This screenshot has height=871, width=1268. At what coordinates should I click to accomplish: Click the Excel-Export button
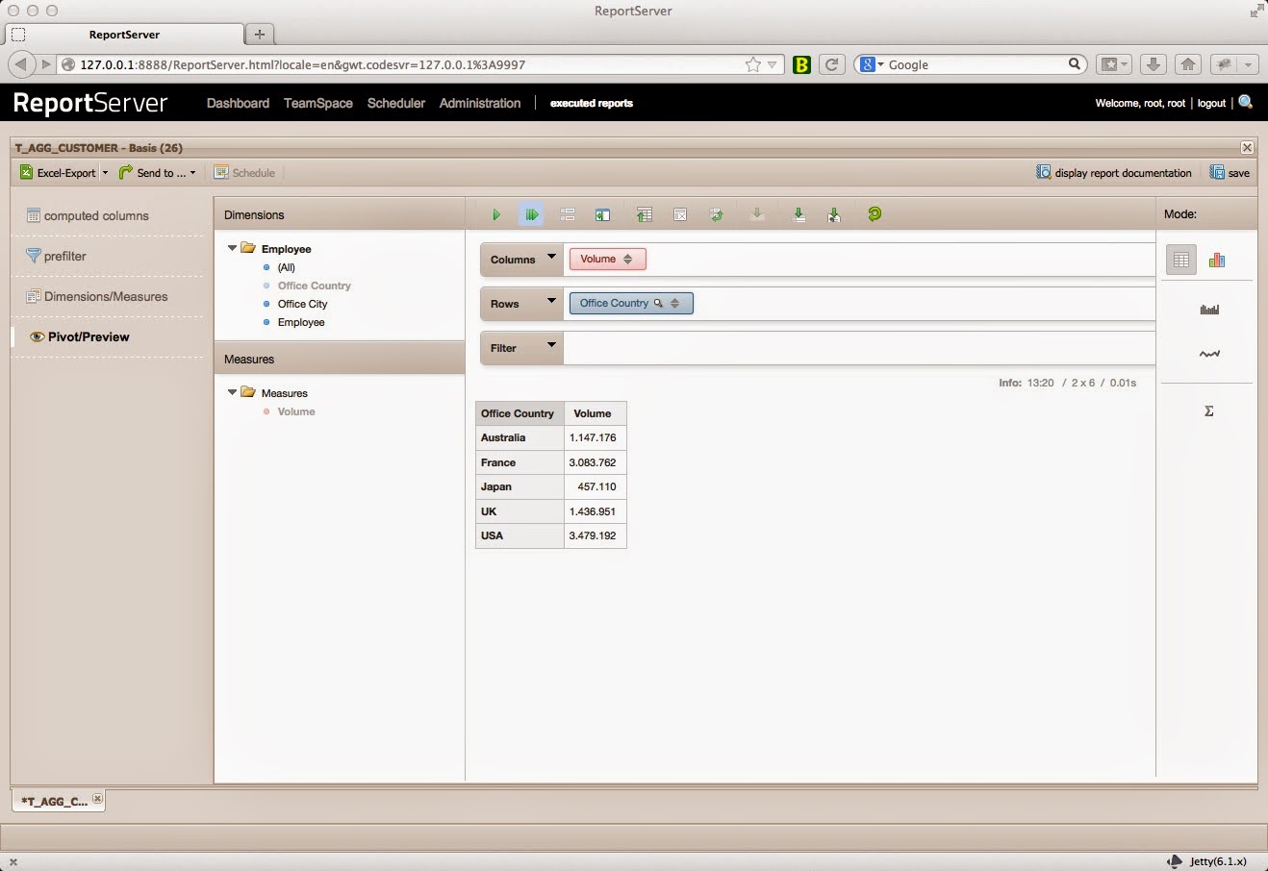coord(58,173)
